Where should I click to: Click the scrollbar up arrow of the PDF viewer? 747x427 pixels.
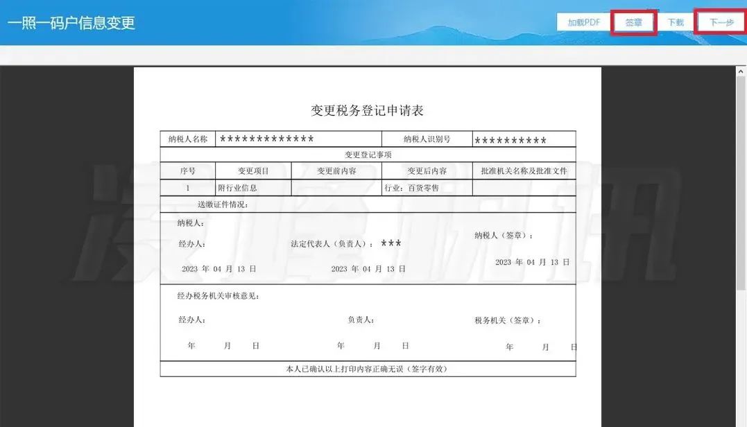coord(741,71)
